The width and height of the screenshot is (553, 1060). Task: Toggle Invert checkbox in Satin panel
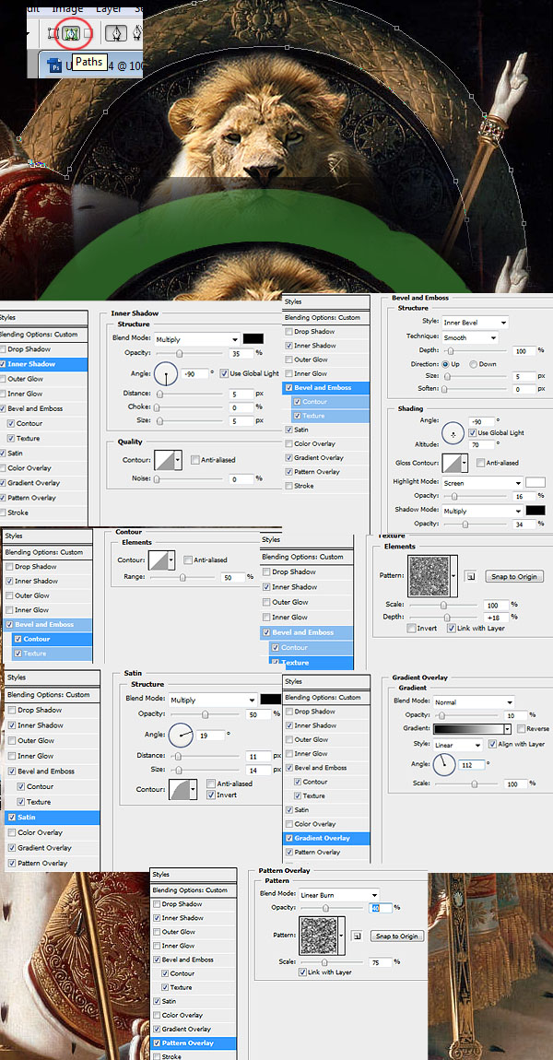tap(211, 795)
